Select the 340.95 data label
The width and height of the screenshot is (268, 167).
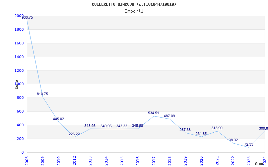106,126
